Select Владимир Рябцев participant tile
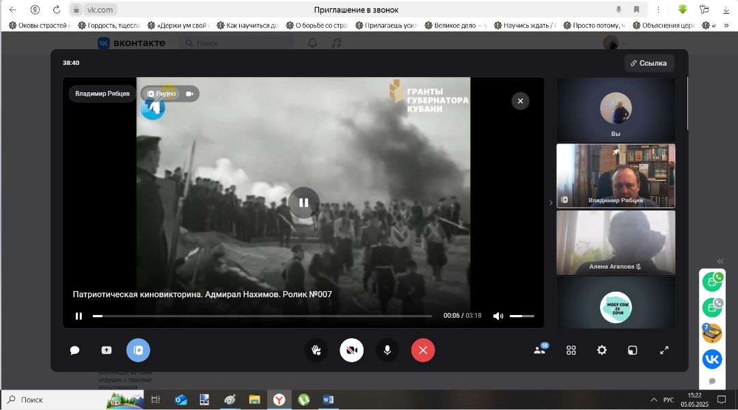Viewport: 738px width, 410px height. click(616, 176)
